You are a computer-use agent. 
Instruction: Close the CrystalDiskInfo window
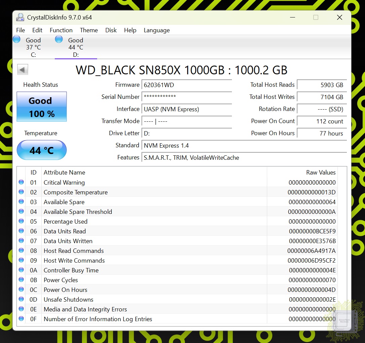pos(340,17)
